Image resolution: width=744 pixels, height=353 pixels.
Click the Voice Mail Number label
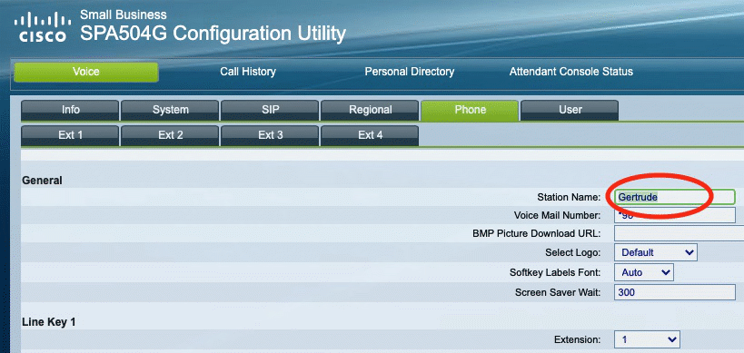point(558,215)
